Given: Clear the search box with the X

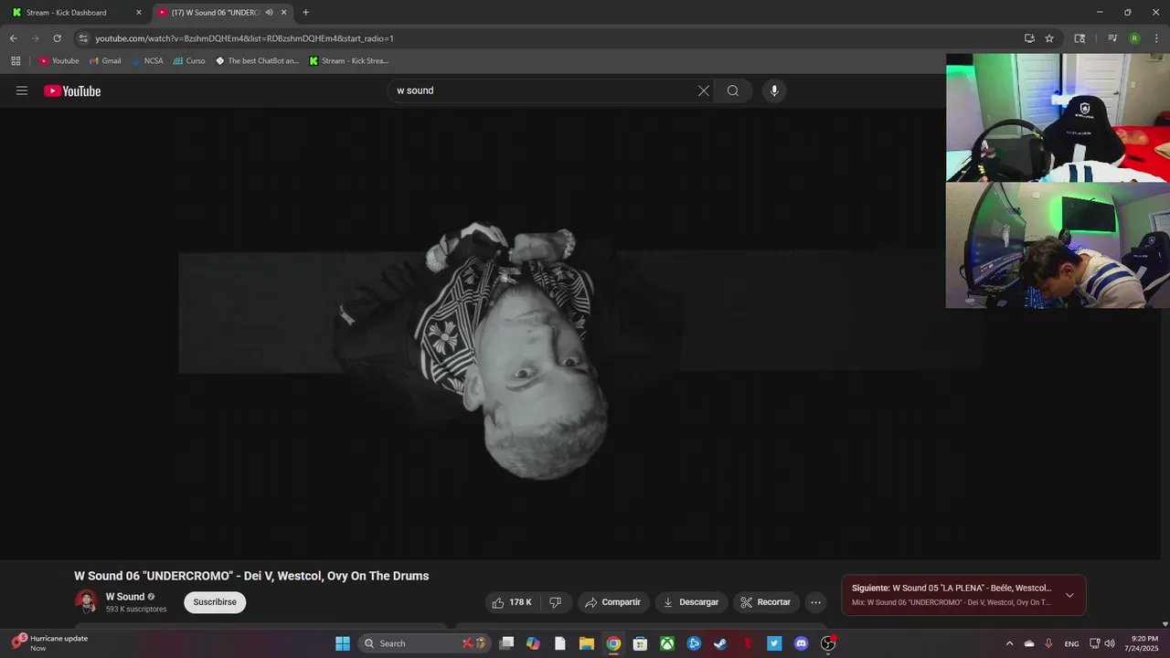Looking at the screenshot, I should [x=704, y=90].
